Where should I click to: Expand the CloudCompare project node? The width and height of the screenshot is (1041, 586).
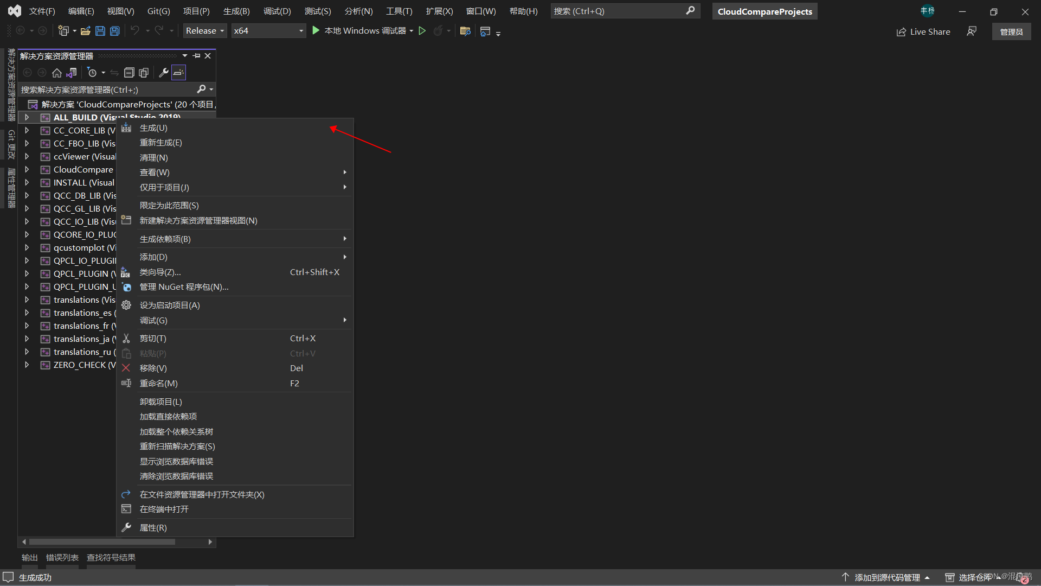coord(27,170)
